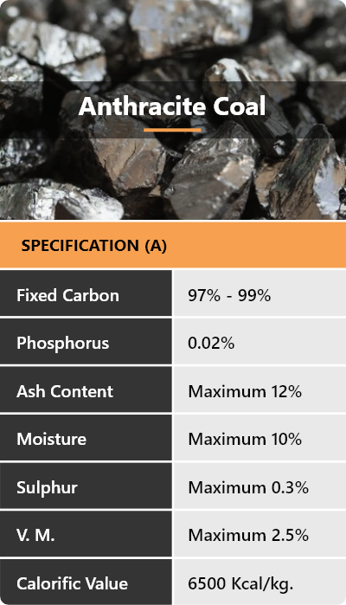346x605 pixels.
Task: Click the Anthracite Coal title text
Action: point(172,106)
